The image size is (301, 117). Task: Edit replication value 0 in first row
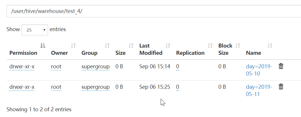coord(178,67)
